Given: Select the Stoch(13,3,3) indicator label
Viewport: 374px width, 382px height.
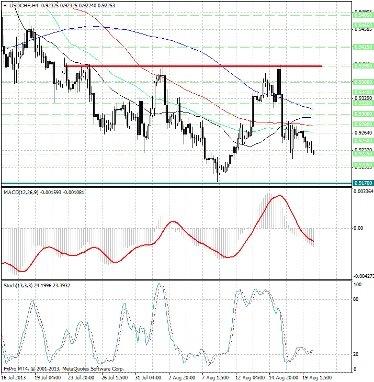Looking at the screenshot, I should (18, 286).
